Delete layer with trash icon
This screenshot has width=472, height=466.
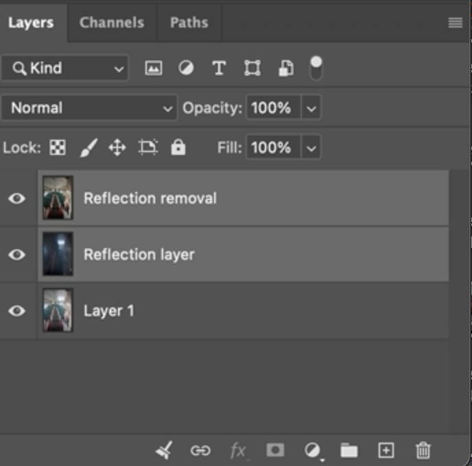click(x=423, y=450)
